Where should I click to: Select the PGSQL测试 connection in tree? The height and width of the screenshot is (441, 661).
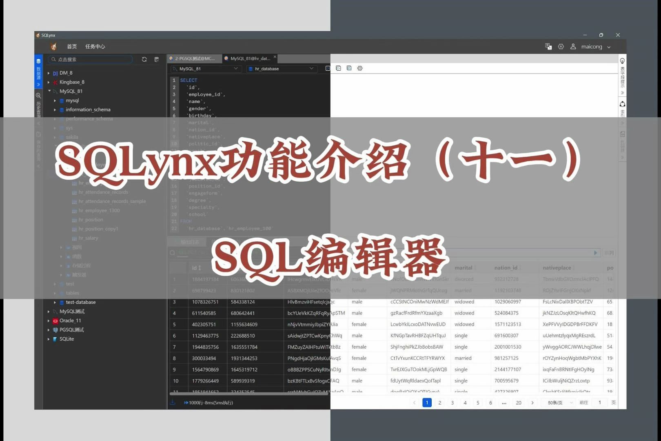pyautogui.click(x=71, y=330)
